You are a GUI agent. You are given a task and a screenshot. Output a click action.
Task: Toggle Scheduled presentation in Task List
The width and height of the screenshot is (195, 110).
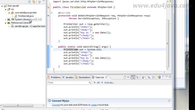[x=137, y=77]
